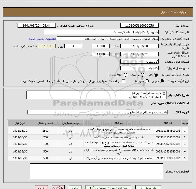Click the response deadline date 1401/03/30 field
196x189 pixels.
coord(139,46)
